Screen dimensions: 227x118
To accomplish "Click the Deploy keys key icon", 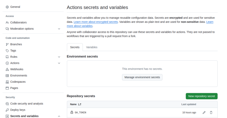I will click(7, 110).
